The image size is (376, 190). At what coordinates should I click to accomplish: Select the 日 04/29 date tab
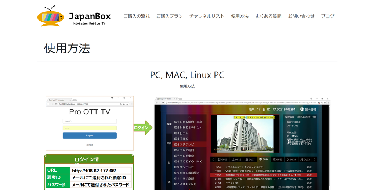coord(223,159)
